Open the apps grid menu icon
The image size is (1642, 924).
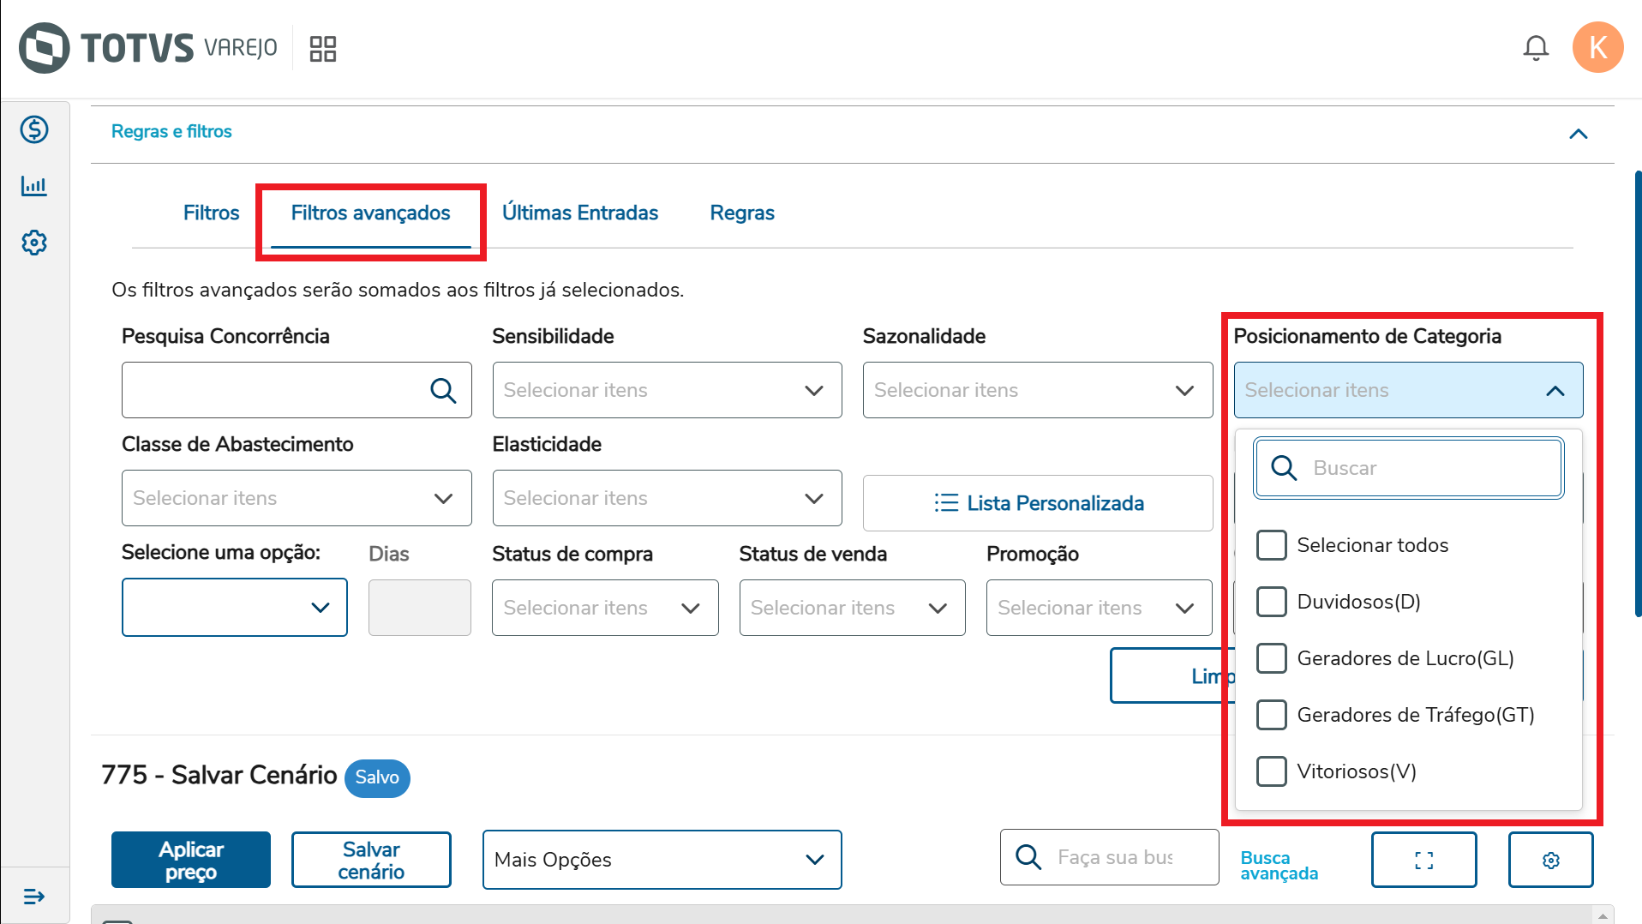coord(322,48)
